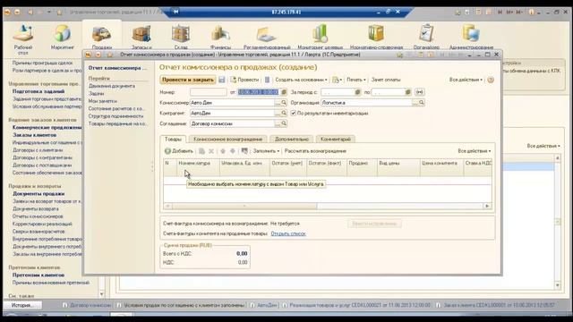Open Документы продажи in the left panel
This screenshot has width=573, height=322.
38,193
